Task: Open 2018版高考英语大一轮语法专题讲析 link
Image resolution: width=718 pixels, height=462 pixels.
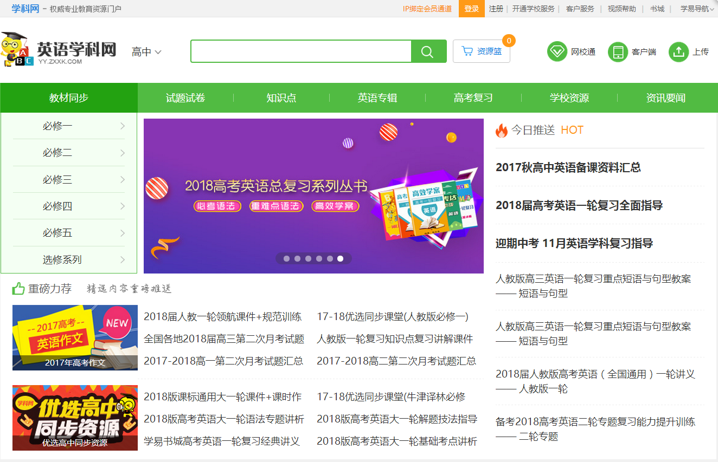Action: click(x=224, y=419)
